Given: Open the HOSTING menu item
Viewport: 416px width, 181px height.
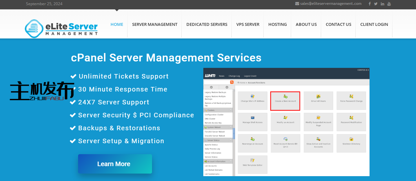Looking at the screenshot, I should point(278,24).
